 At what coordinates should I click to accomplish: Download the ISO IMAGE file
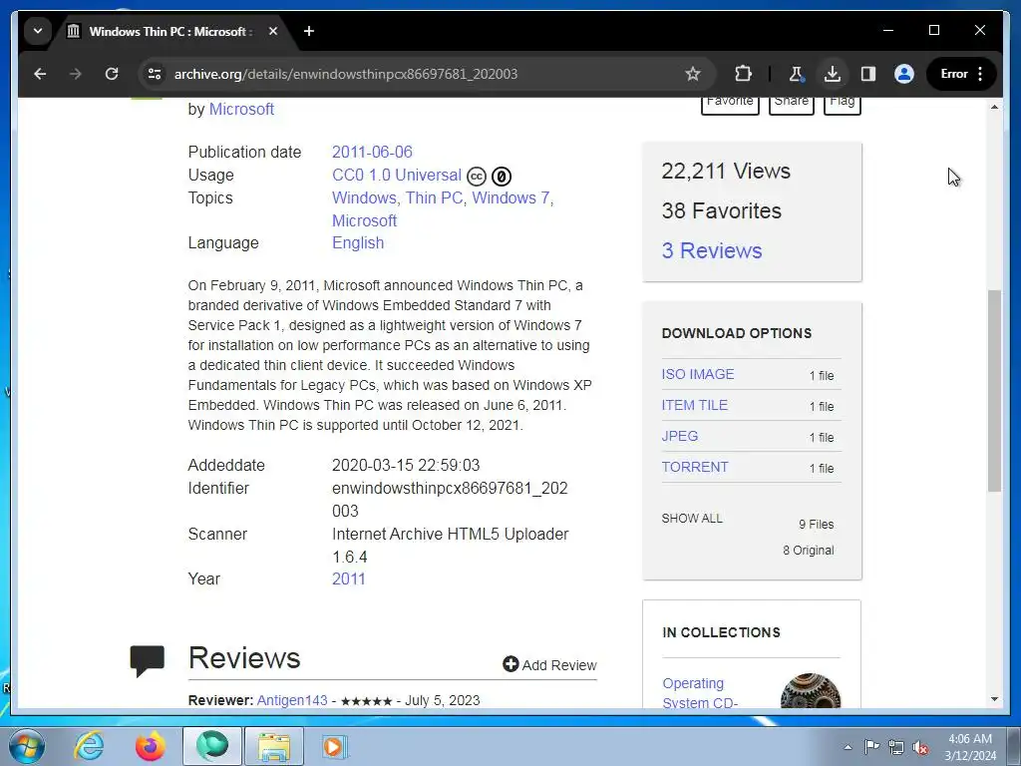coord(697,375)
